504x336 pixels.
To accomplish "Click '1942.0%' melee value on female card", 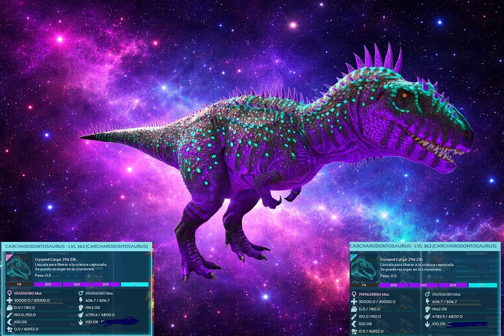I will 92,308.
